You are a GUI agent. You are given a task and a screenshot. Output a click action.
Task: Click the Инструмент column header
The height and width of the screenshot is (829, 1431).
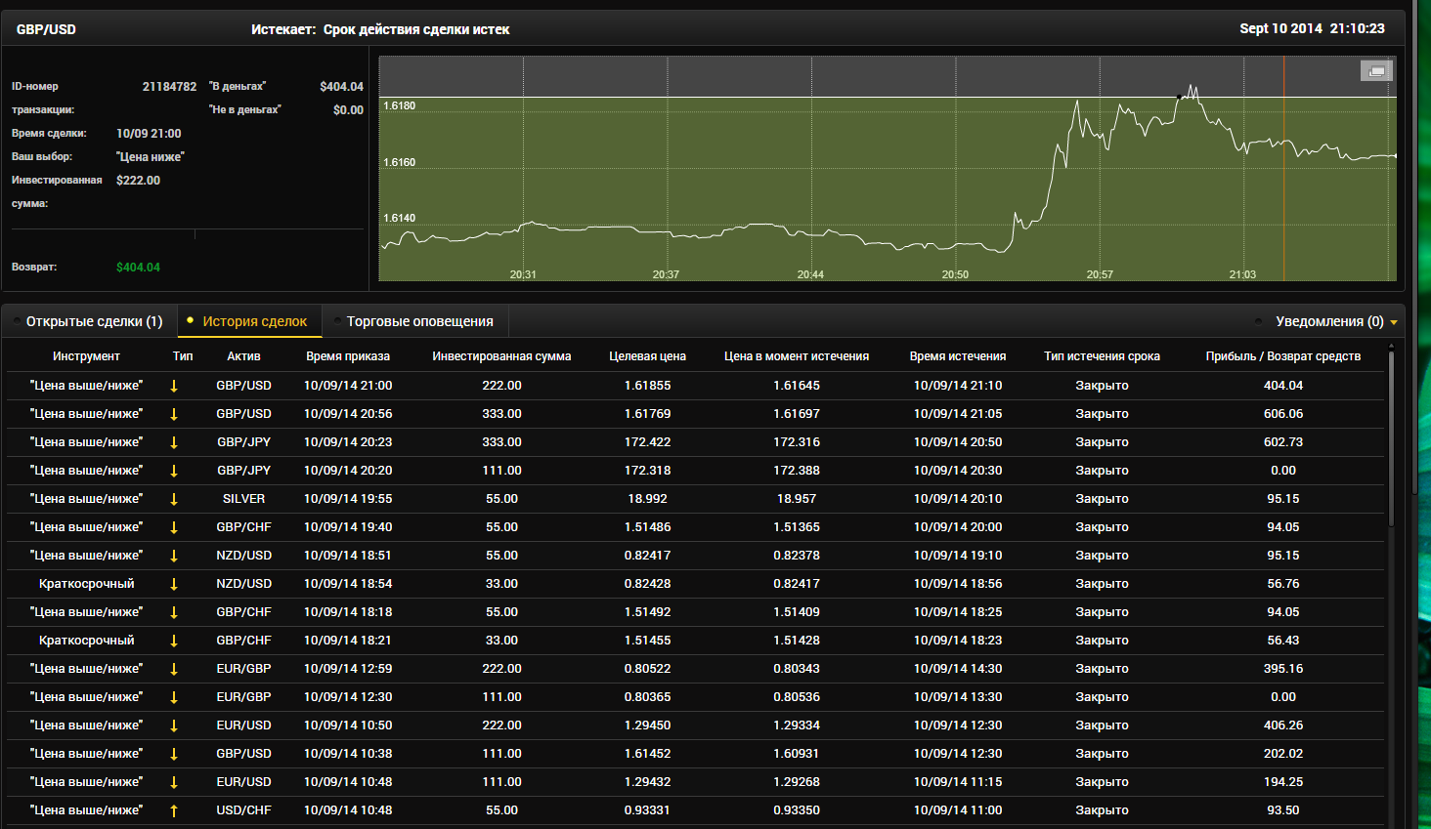coord(86,356)
